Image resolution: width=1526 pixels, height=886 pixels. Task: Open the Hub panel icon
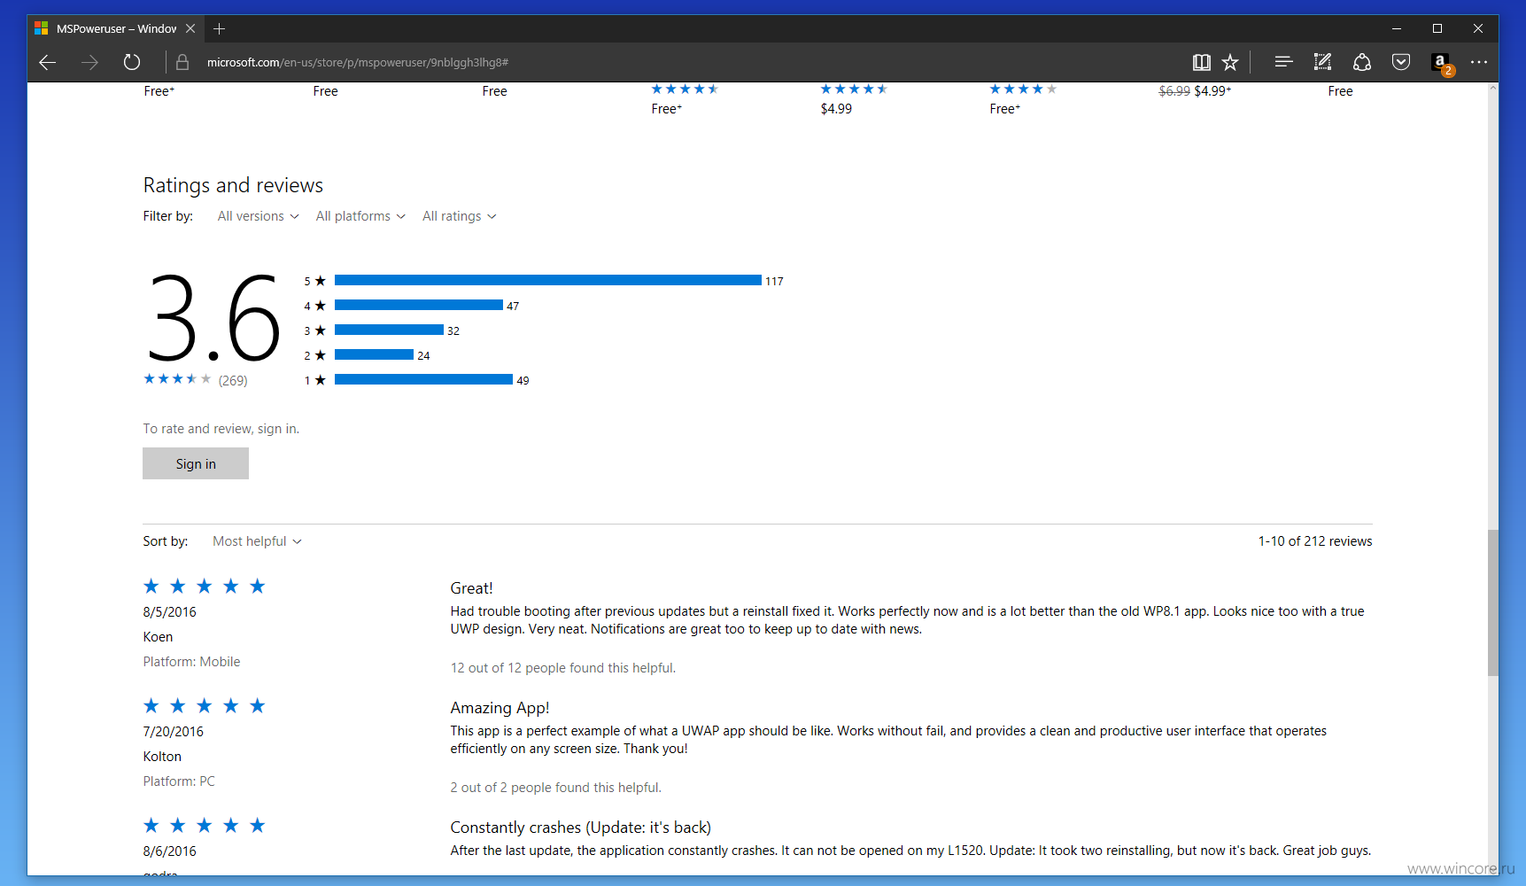[1283, 62]
